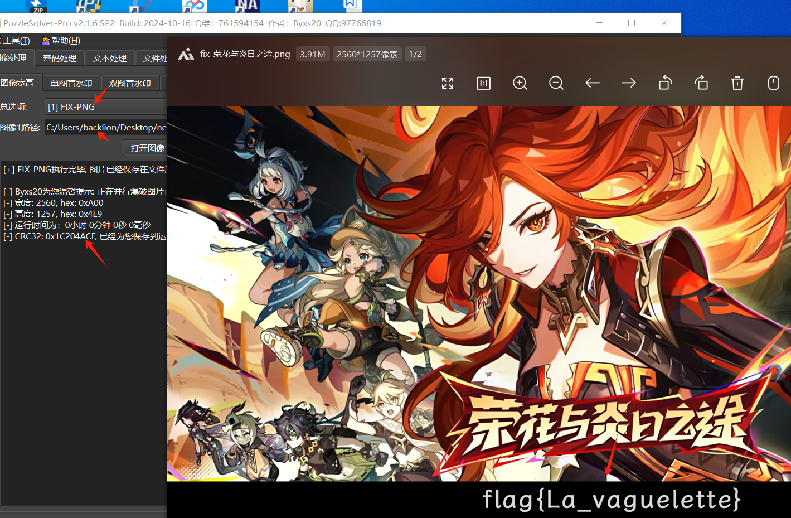
Task: Zoom in on the image
Action: point(520,83)
